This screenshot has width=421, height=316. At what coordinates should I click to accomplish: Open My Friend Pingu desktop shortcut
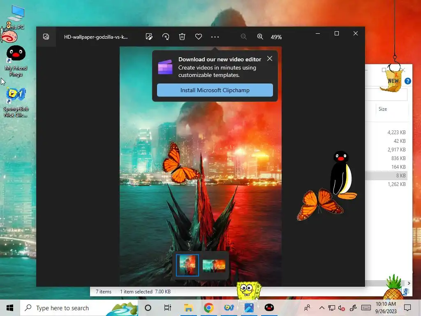point(16,61)
